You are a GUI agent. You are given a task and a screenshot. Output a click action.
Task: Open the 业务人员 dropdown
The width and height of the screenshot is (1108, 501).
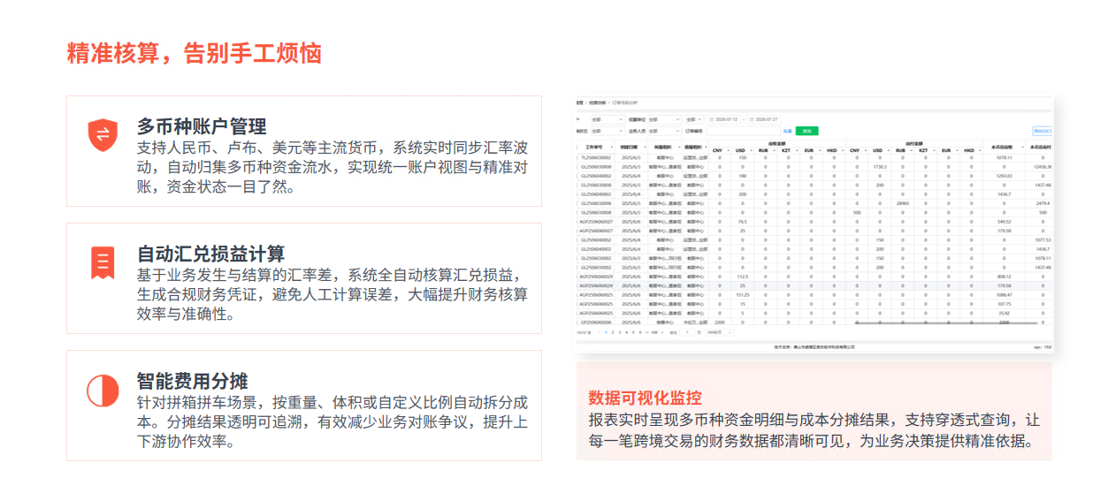click(x=664, y=131)
